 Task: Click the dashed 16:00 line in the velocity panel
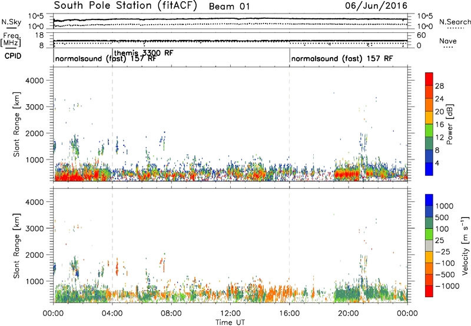point(290,245)
